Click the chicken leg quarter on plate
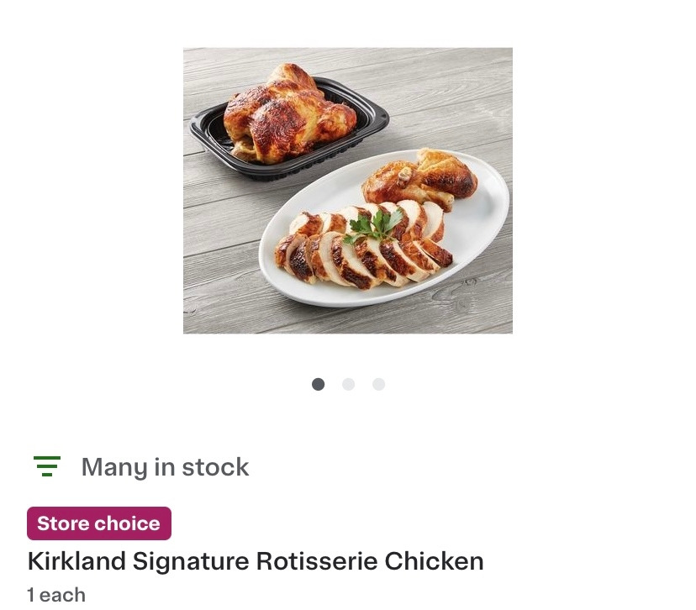The height and width of the screenshot is (610, 696). (x=424, y=178)
